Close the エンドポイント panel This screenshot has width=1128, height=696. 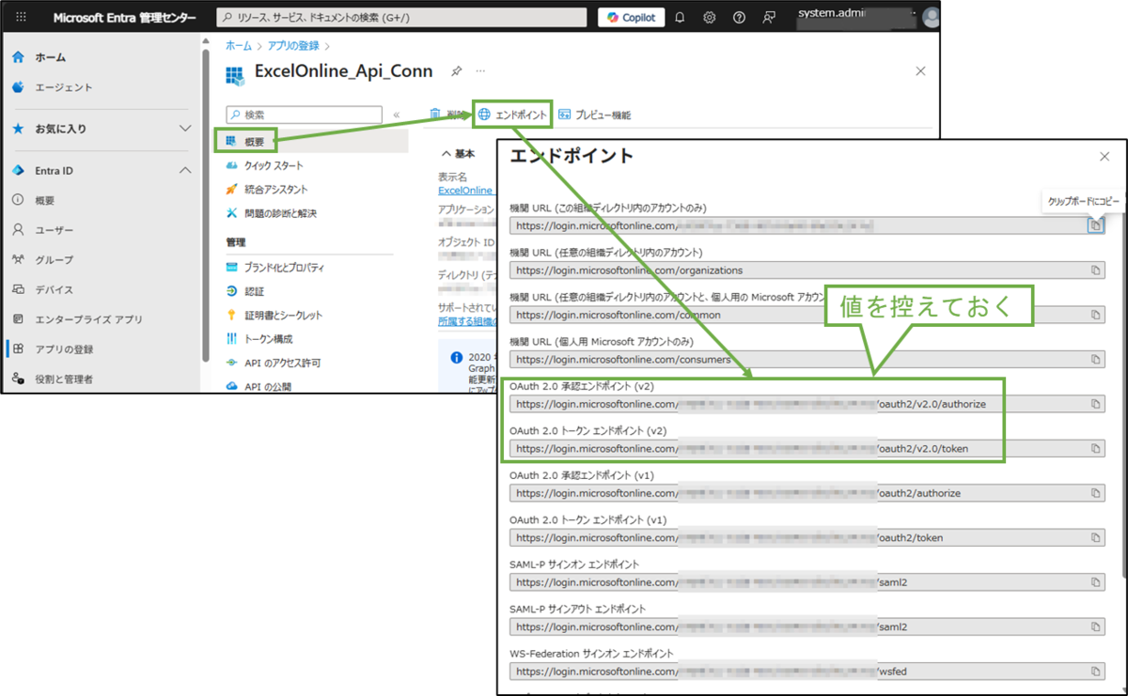pos(1104,157)
